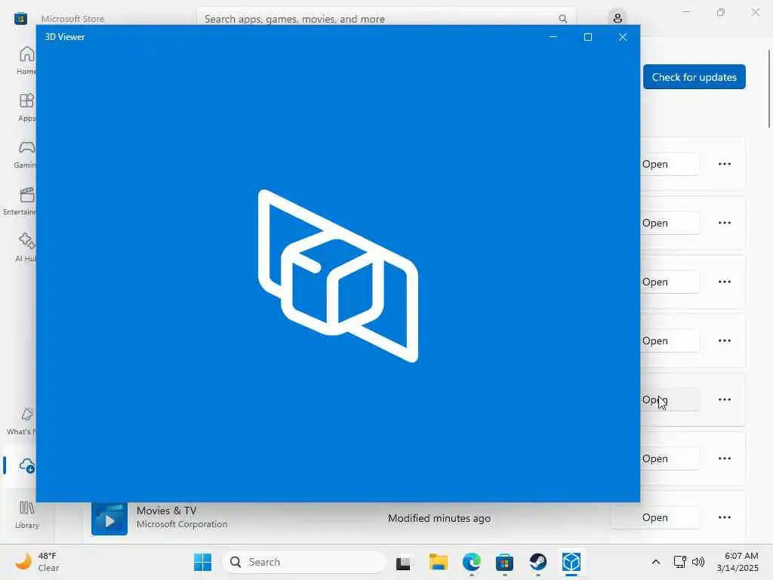Open Microsoft Edge from the taskbar
The image size is (773, 580).
pyautogui.click(x=472, y=562)
